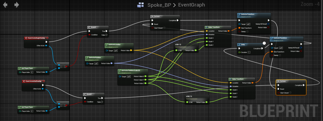Click the Condition pin of the Branch fed by ActorEndOverlap
This screenshot has height=121, width=323.
coord(85,102)
